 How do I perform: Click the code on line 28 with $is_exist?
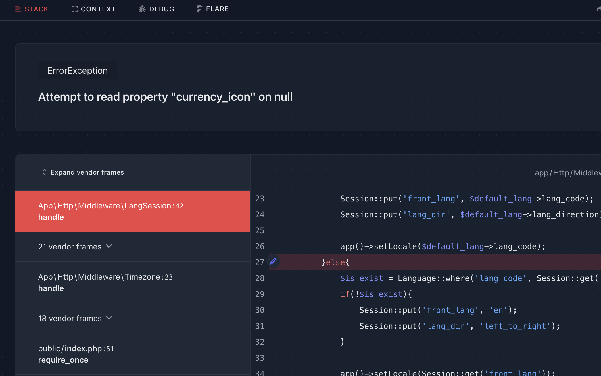469,278
